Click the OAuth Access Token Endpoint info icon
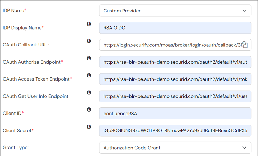Screen dimensions: 258x156 [x=89, y=75]
